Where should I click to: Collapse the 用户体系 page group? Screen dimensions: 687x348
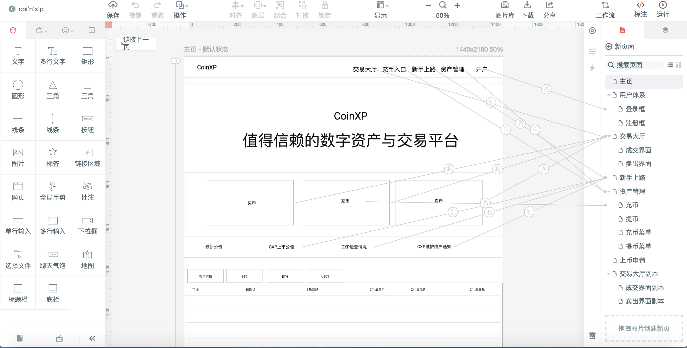point(609,95)
